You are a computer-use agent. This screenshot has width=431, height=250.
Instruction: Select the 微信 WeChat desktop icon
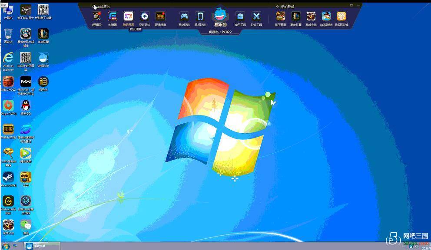click(x=26, y=227)
